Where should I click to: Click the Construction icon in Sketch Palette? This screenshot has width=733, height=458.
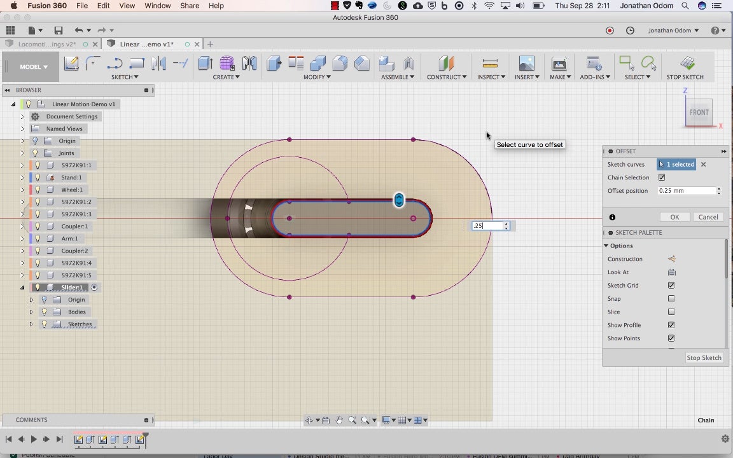[x=671, y=259]
